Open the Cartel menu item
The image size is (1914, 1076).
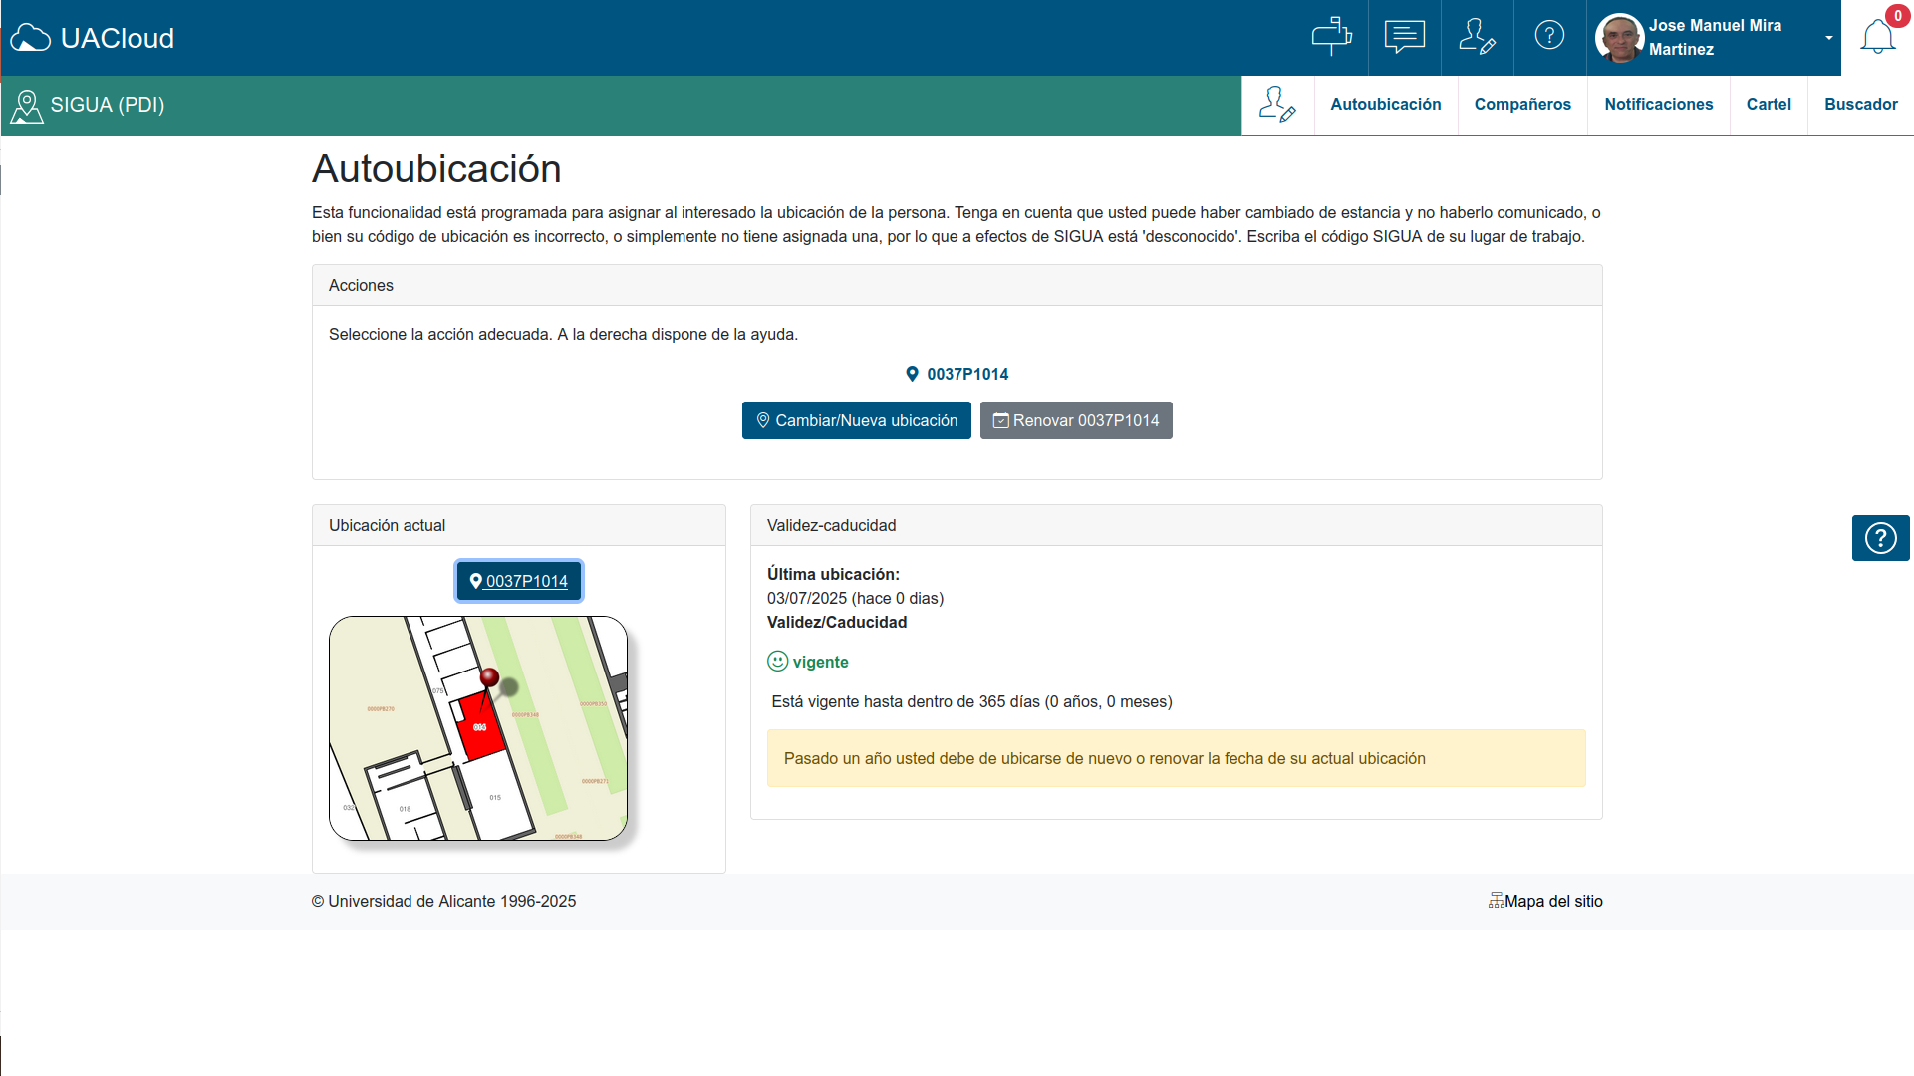coord(1768,105)
